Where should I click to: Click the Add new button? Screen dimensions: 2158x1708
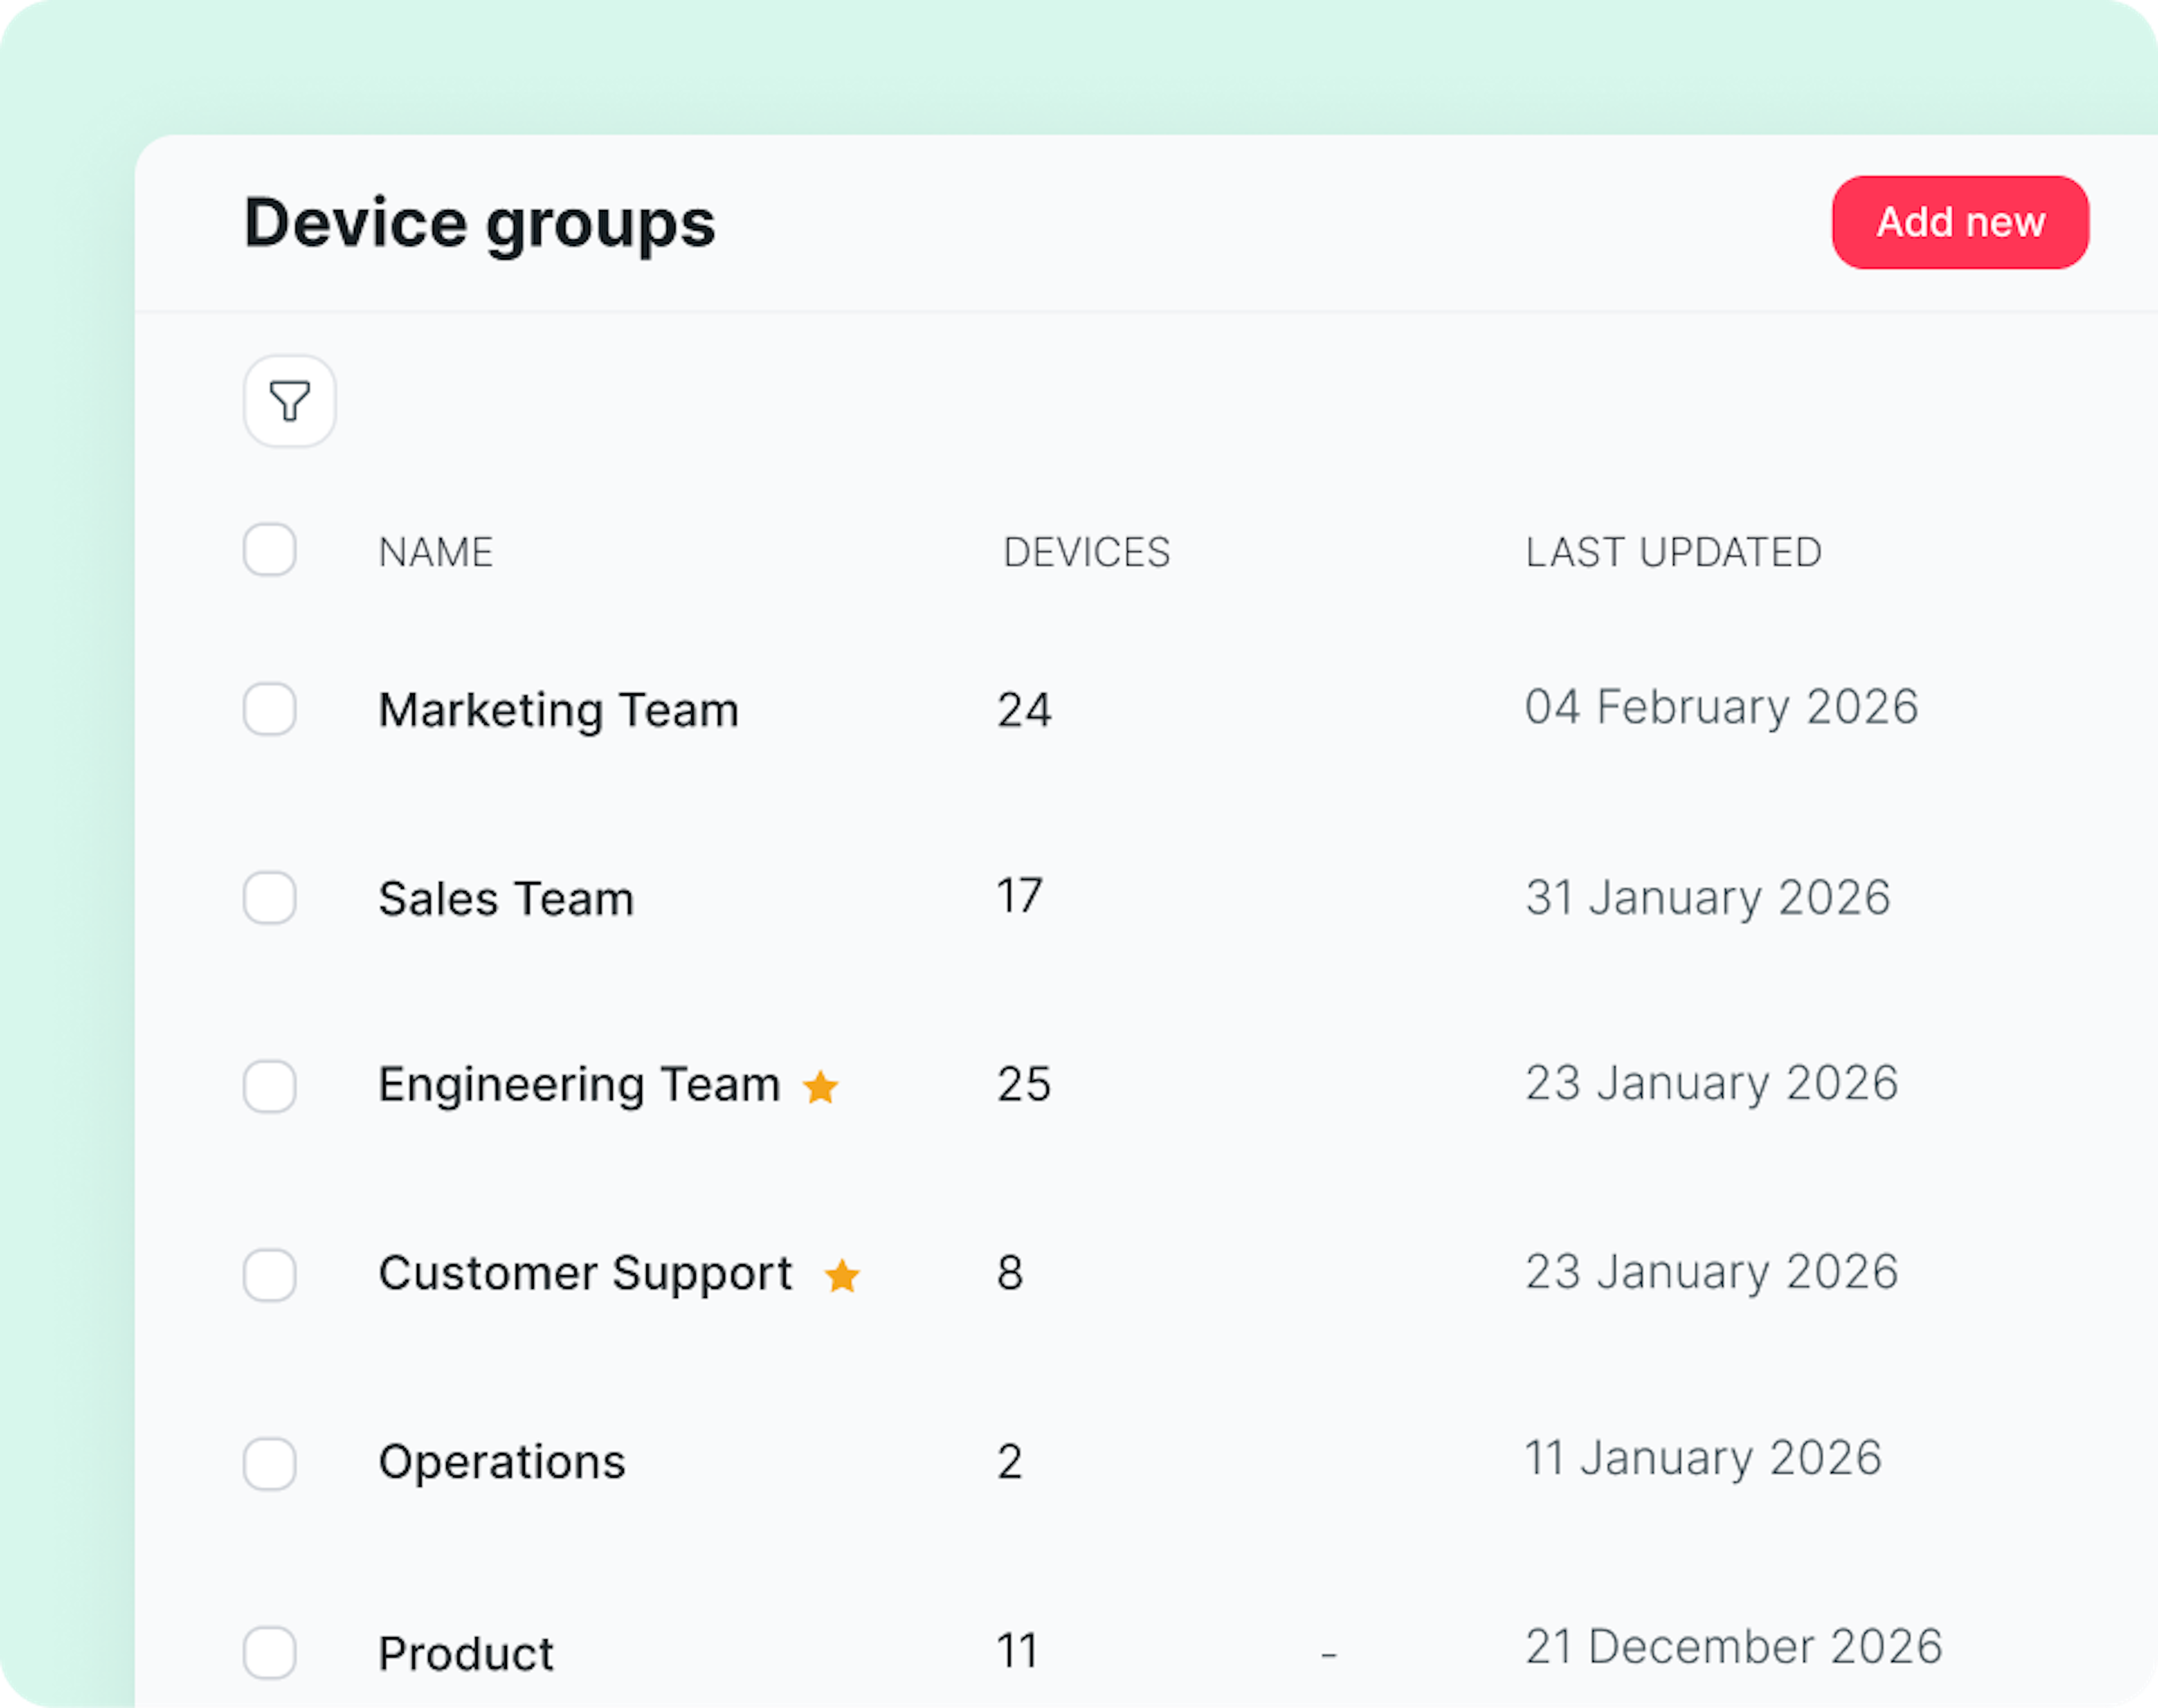[1959, 222]
